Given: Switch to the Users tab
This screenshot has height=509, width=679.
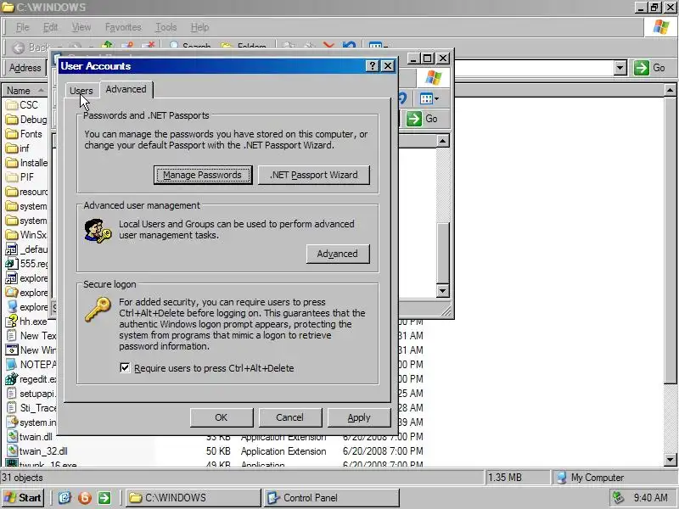Looking at the screenshot, I should [81, 91].
